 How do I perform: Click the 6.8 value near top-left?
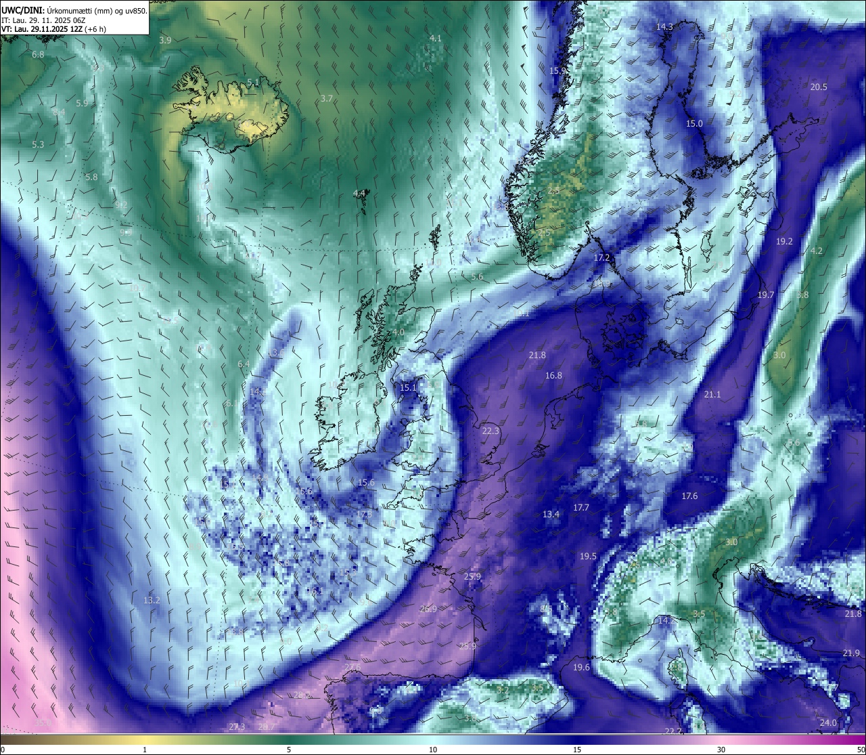tap(38, 54)
